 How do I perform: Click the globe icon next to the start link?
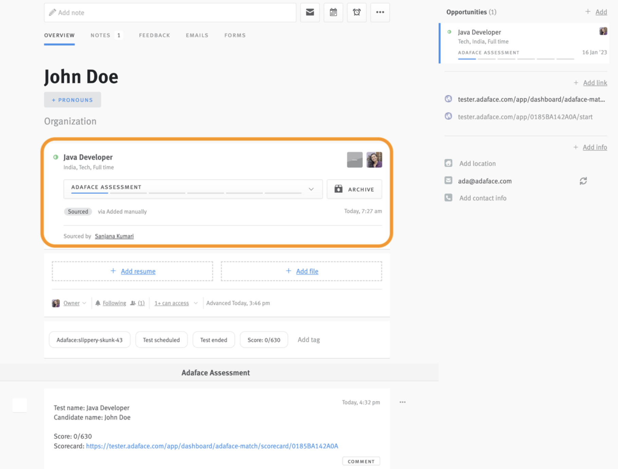coord(448,116)
